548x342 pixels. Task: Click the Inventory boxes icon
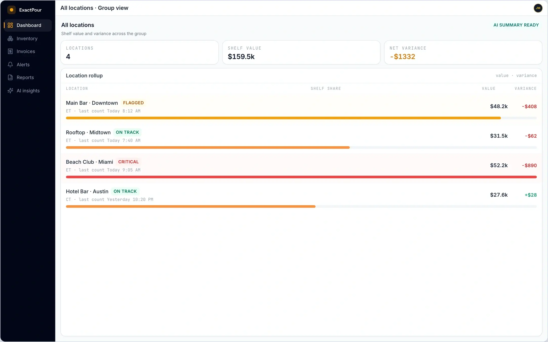10,39
